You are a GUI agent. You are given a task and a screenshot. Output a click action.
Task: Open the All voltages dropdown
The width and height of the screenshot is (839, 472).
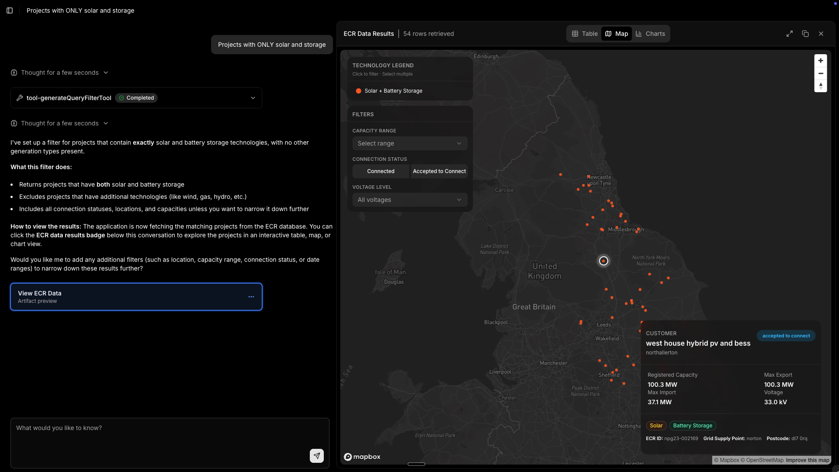409,200
